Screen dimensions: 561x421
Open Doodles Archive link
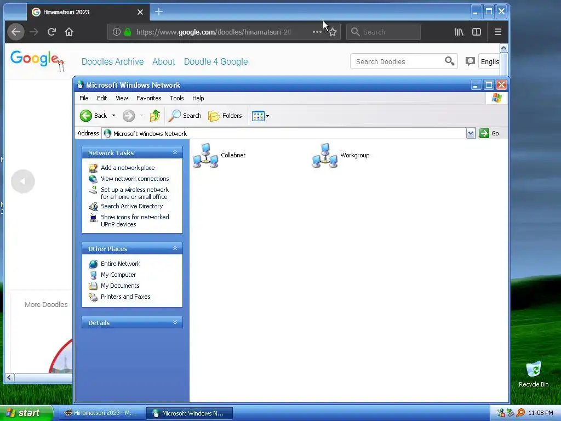pyautogui.click(x=113, y=61)
